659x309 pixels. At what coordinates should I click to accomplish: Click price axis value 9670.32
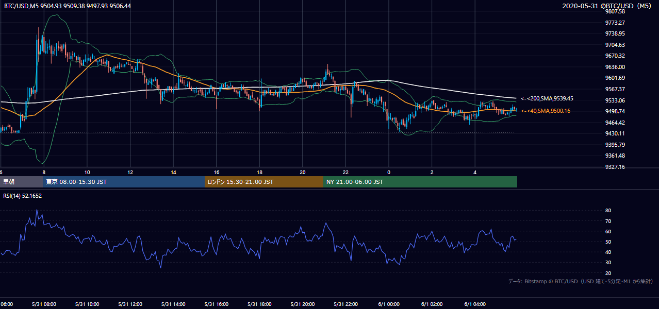[x=615, y=56]
